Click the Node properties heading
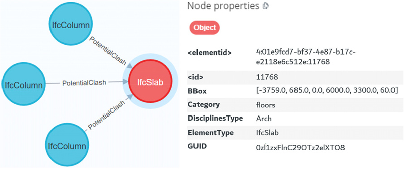Screen dimensions: 404x169 coord(223,6)
